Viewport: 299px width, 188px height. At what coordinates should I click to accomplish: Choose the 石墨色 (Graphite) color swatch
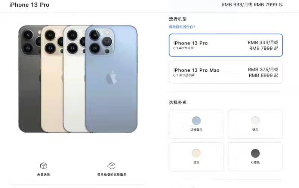click(x=255, y=157)
